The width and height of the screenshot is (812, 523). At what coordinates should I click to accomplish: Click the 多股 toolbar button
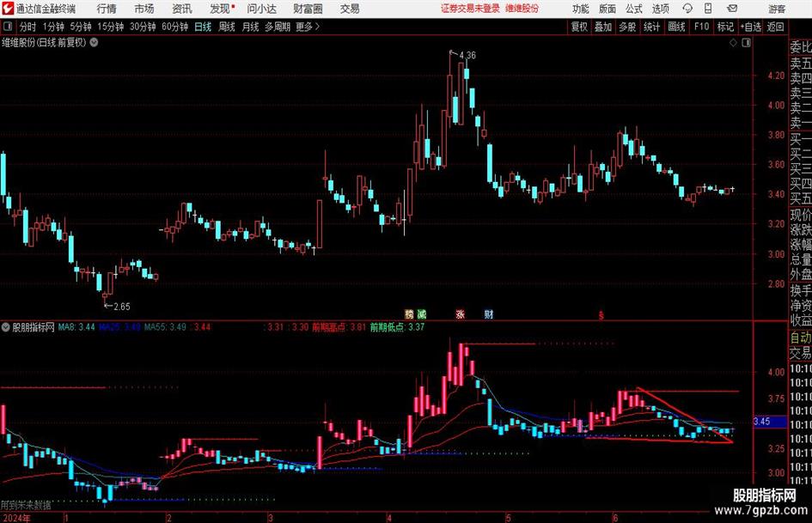coord(627,27)
